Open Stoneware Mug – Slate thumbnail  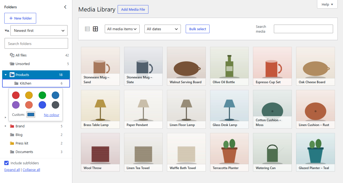[143, 66]
